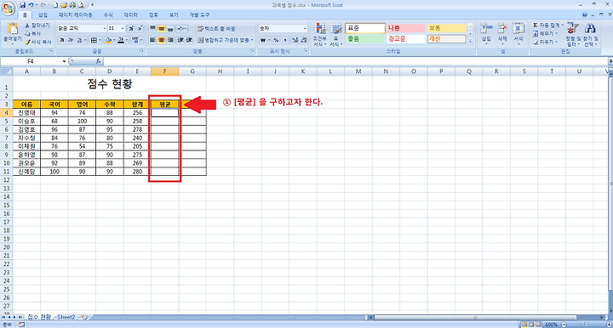Open the Fill (채우기) dropdown
This screenshot has width=613, height=328.
tap(545, 33)
